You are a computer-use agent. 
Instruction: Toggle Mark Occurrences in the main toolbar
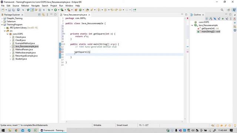click(32, 10)
